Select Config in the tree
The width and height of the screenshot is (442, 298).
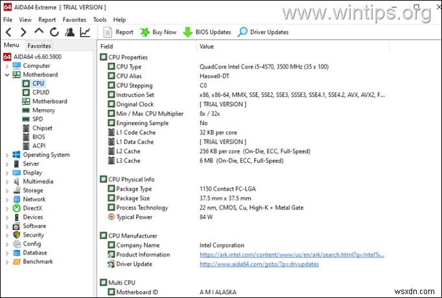tap(32, 244)
